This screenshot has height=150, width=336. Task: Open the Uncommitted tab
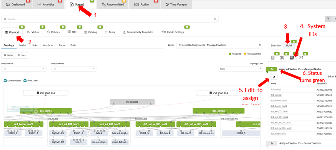[113, 4]
